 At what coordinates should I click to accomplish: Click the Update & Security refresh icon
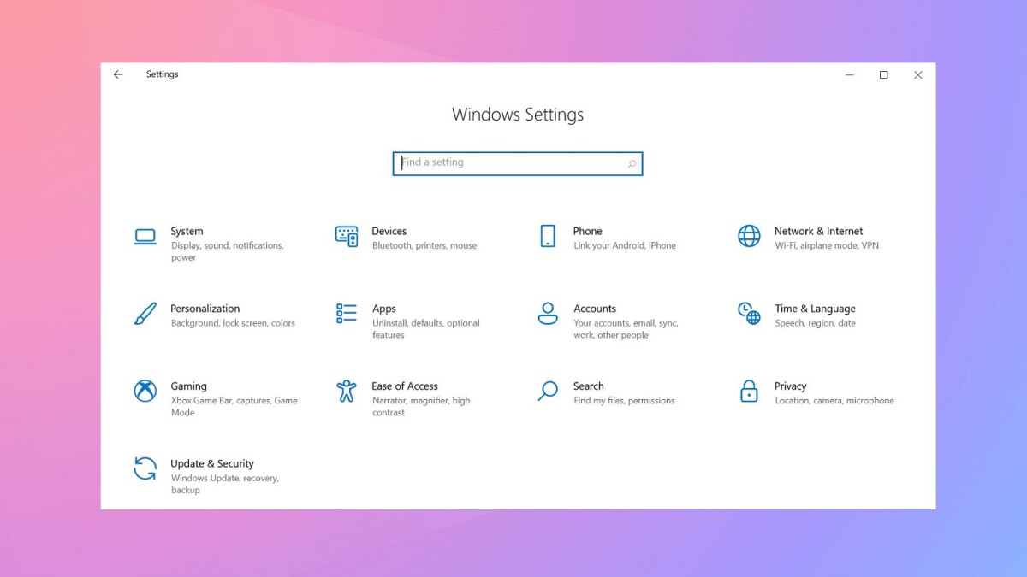(145, 469)
